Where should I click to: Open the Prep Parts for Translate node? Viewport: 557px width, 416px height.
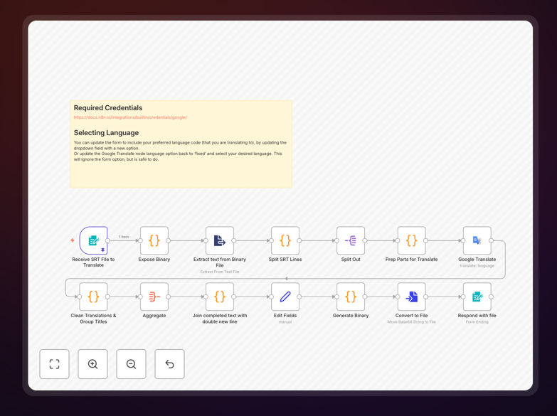[x=411, y=240]
